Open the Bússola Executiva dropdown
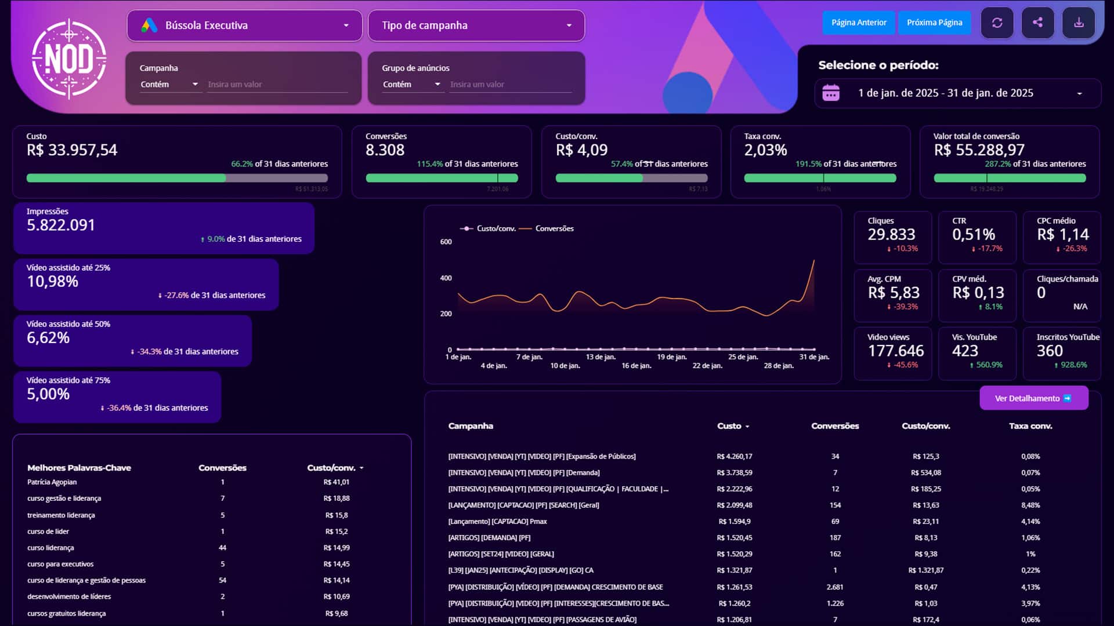This screenshot has width=1114, height=626. [x=244, y=26]
